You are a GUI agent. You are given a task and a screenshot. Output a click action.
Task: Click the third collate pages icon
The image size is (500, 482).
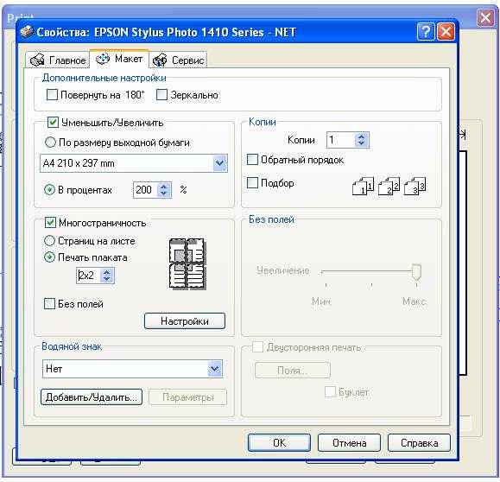[x=415, y=186]
